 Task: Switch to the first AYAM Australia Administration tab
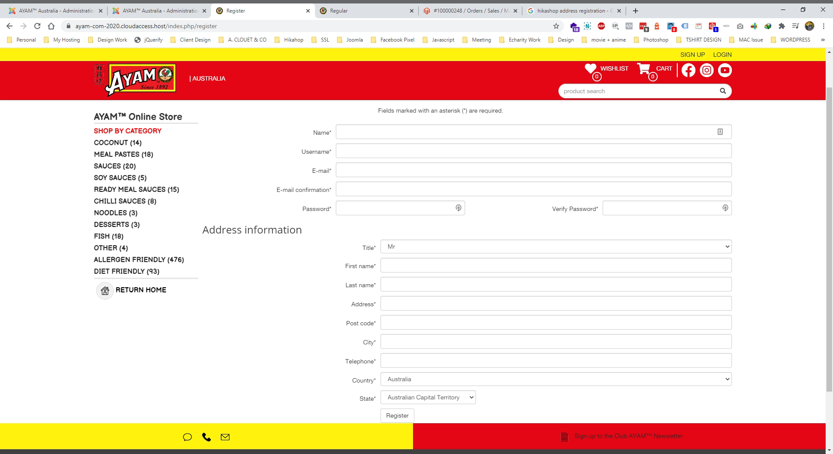[56, 11]
